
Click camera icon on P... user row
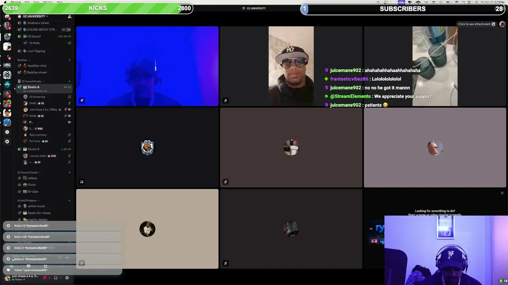coord(69,122)
